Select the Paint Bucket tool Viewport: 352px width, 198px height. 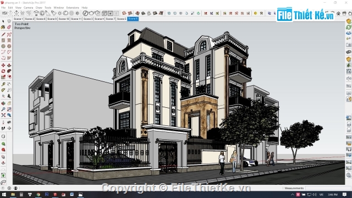coord(3,27)
